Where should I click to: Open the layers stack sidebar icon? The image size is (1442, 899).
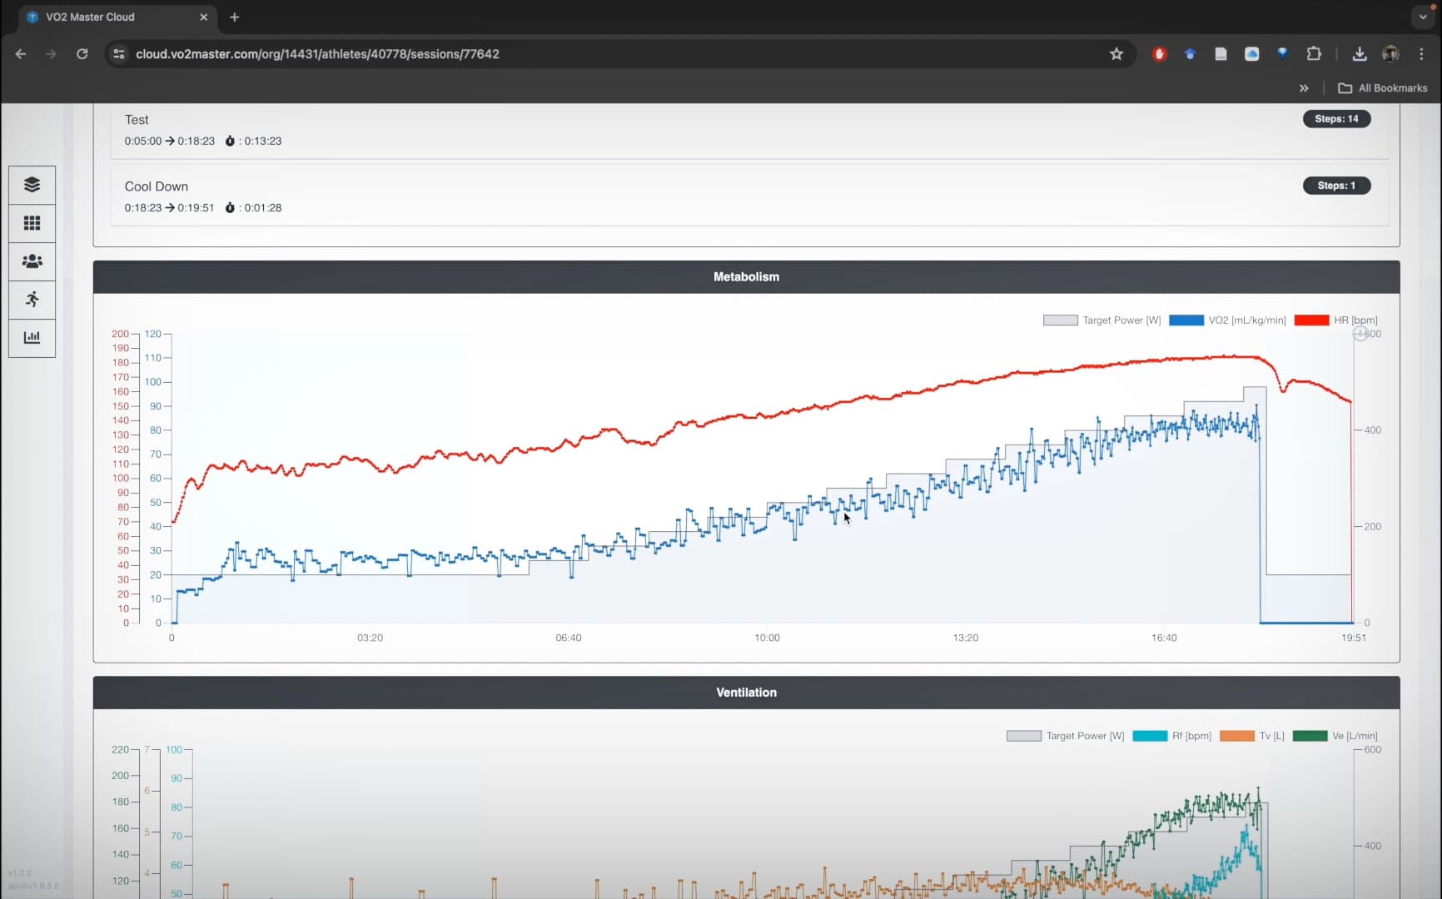click(x=32, y=185)
